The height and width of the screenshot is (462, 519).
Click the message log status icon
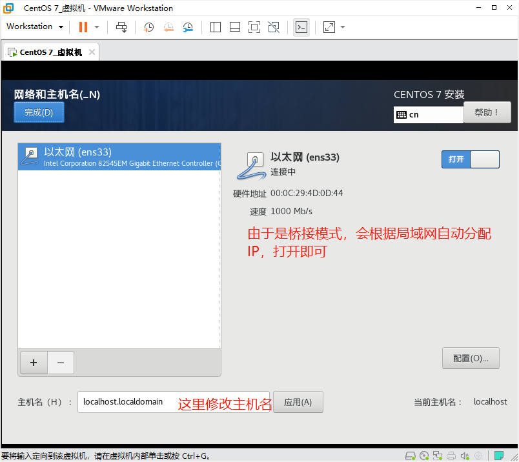[x=499, y=456]
